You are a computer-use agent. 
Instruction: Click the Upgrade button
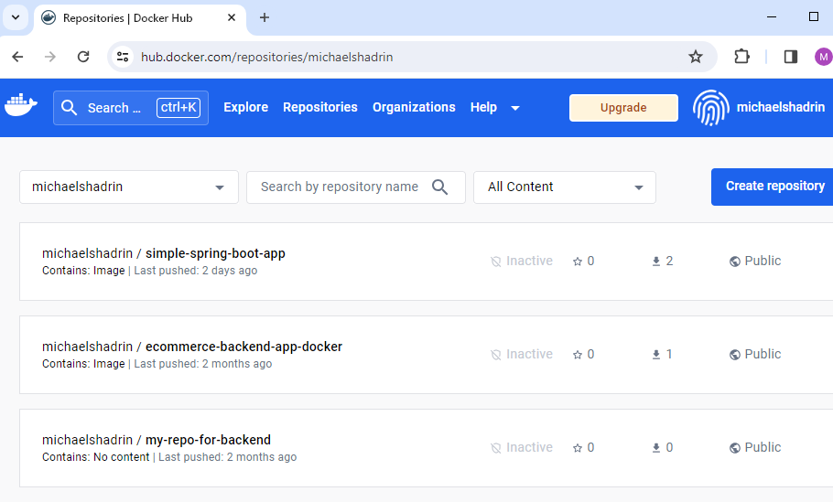623,108
